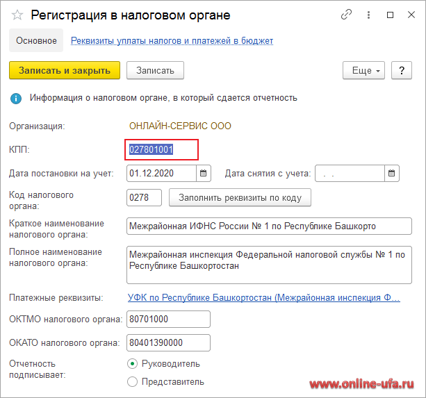Switch to the Основное tab
The height and width of the screenshot is (398, 426).
coord(36,40)
